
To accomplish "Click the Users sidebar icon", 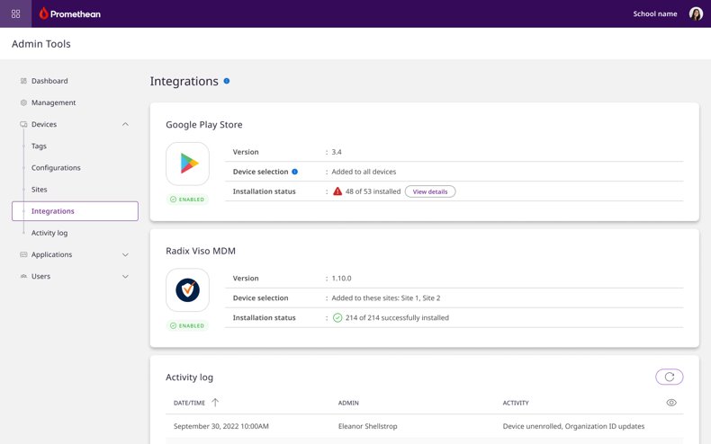I will point(23,276).
